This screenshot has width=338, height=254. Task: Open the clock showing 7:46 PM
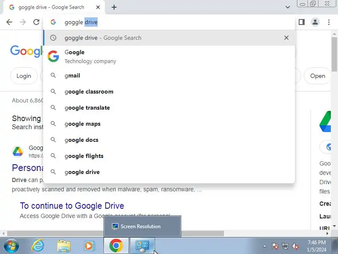[x=316, y=246]
